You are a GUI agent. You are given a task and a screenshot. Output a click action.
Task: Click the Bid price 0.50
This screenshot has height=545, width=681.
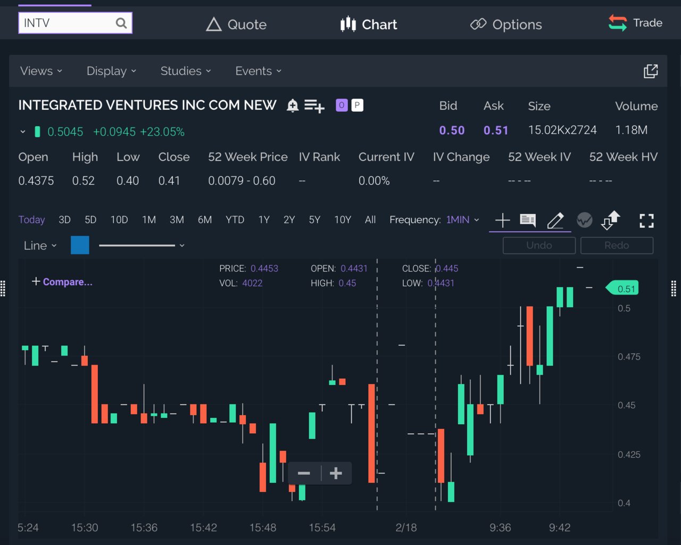pos(452,130)
